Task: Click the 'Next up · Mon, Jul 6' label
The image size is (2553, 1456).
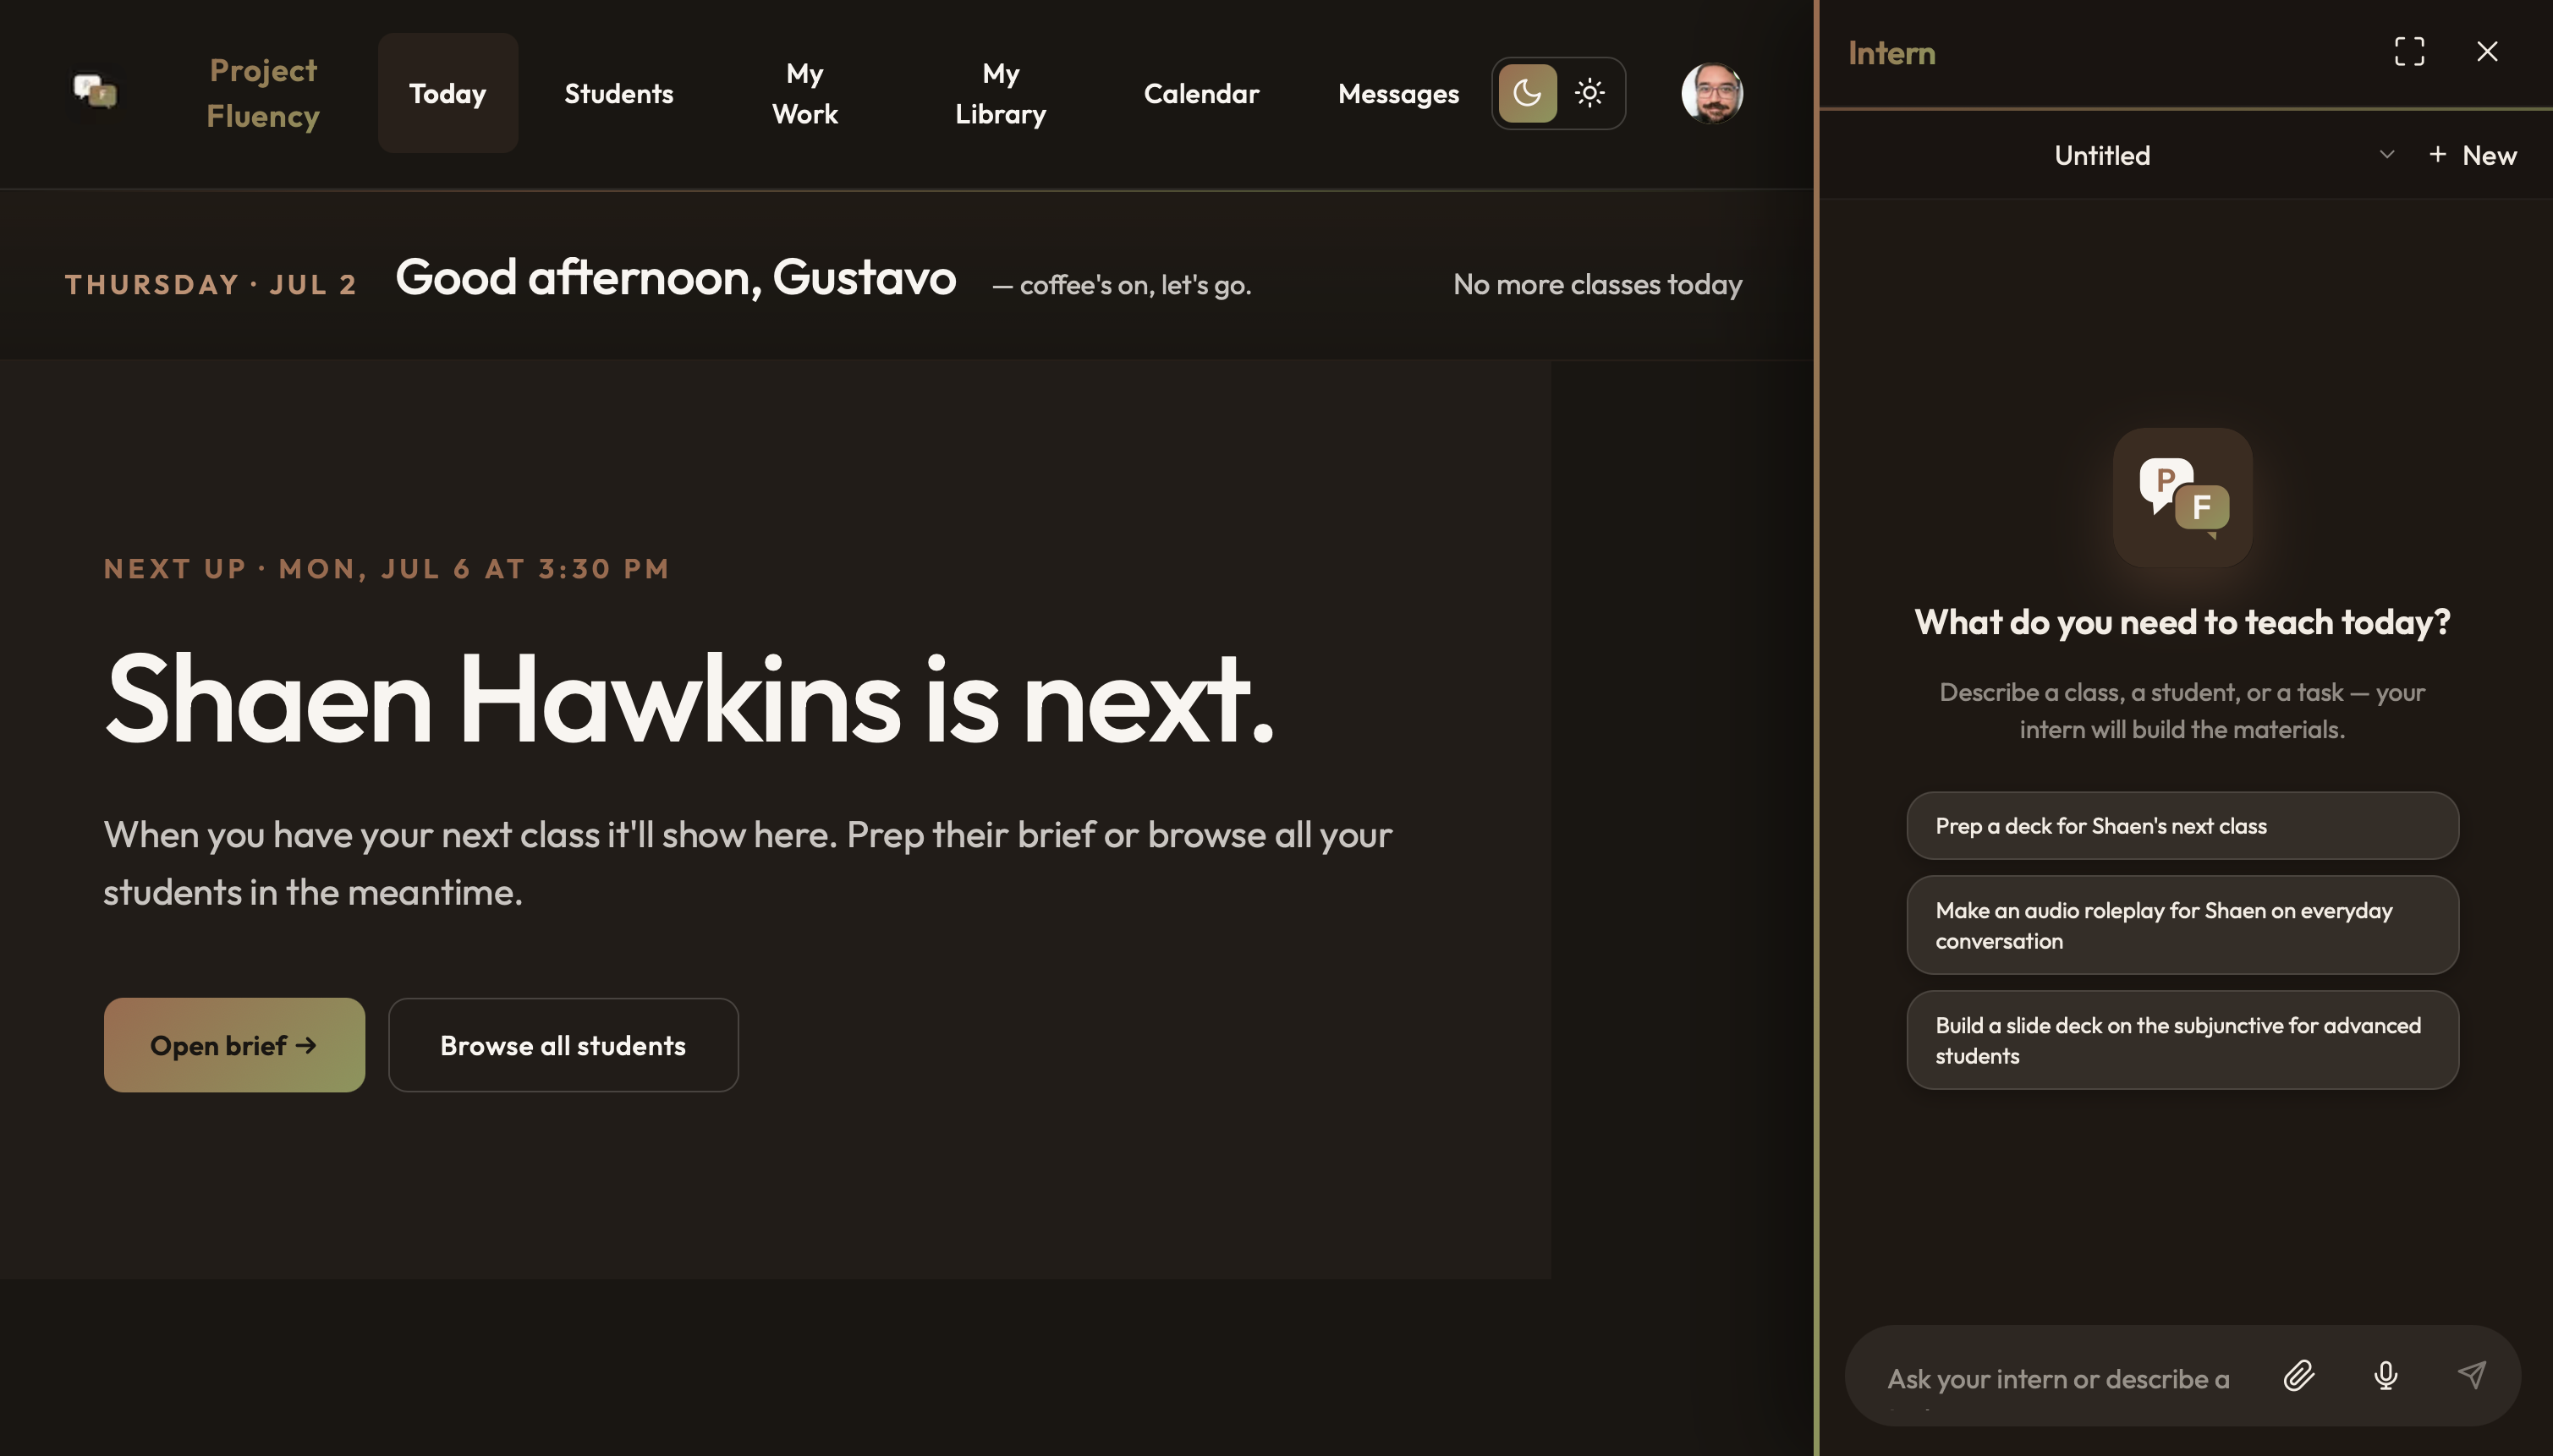Action: [x=386, y=569]
